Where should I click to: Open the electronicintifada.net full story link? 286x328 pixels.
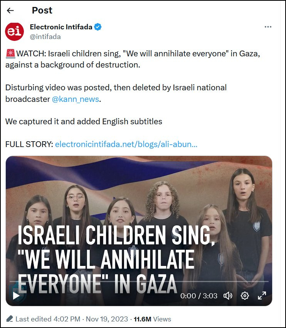(x=126, y=144)
